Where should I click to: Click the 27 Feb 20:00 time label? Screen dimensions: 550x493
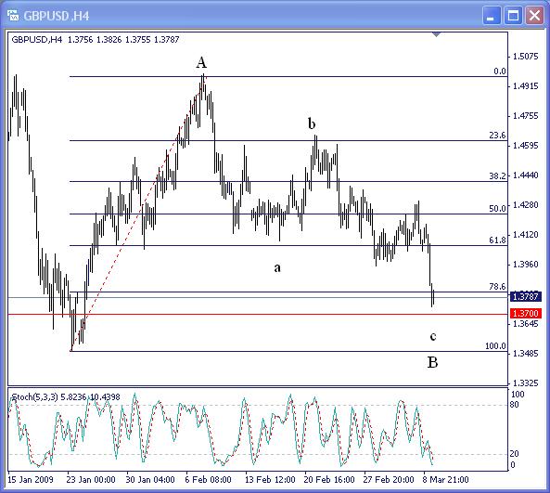coord(389,480)
